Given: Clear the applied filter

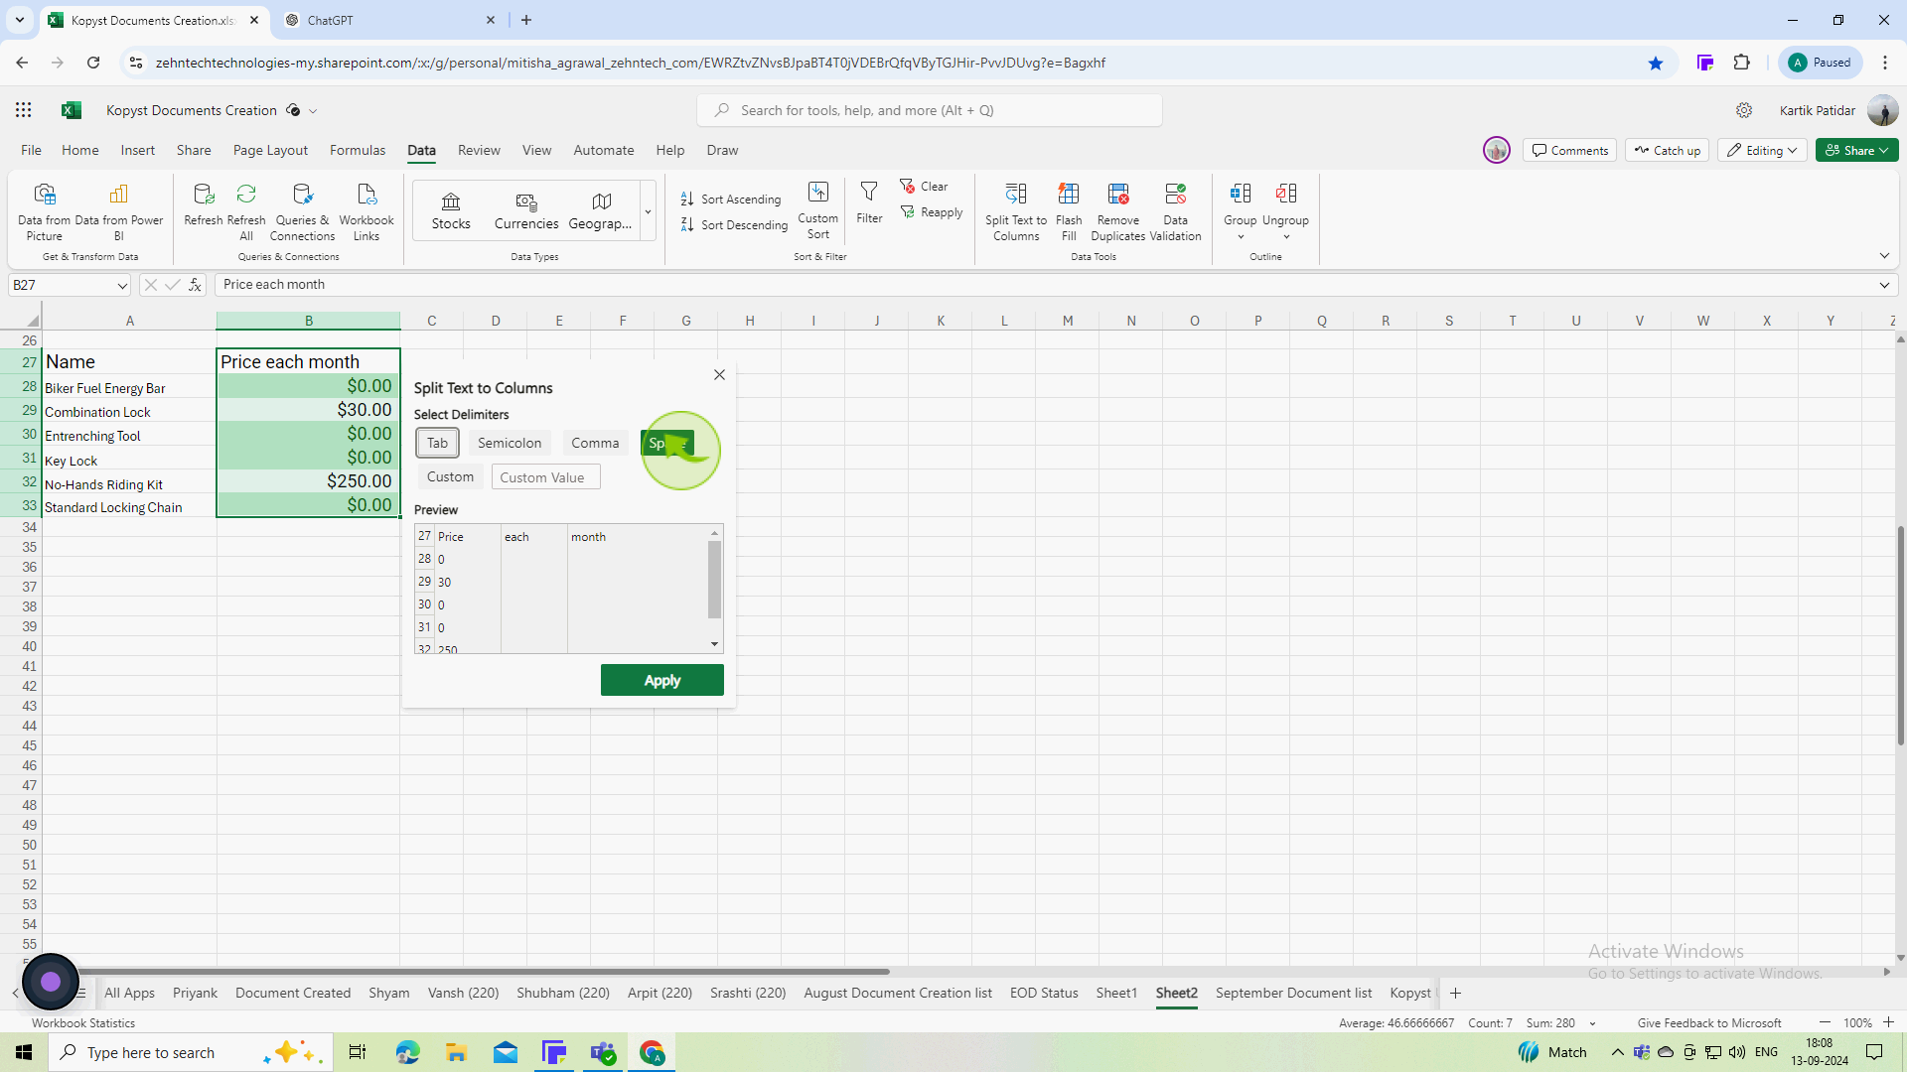Looking at the screenshot, I should click(925, 187).
